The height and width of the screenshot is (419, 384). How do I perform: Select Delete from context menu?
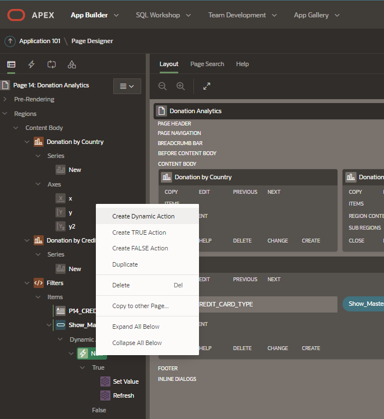(x=147, y=285)
